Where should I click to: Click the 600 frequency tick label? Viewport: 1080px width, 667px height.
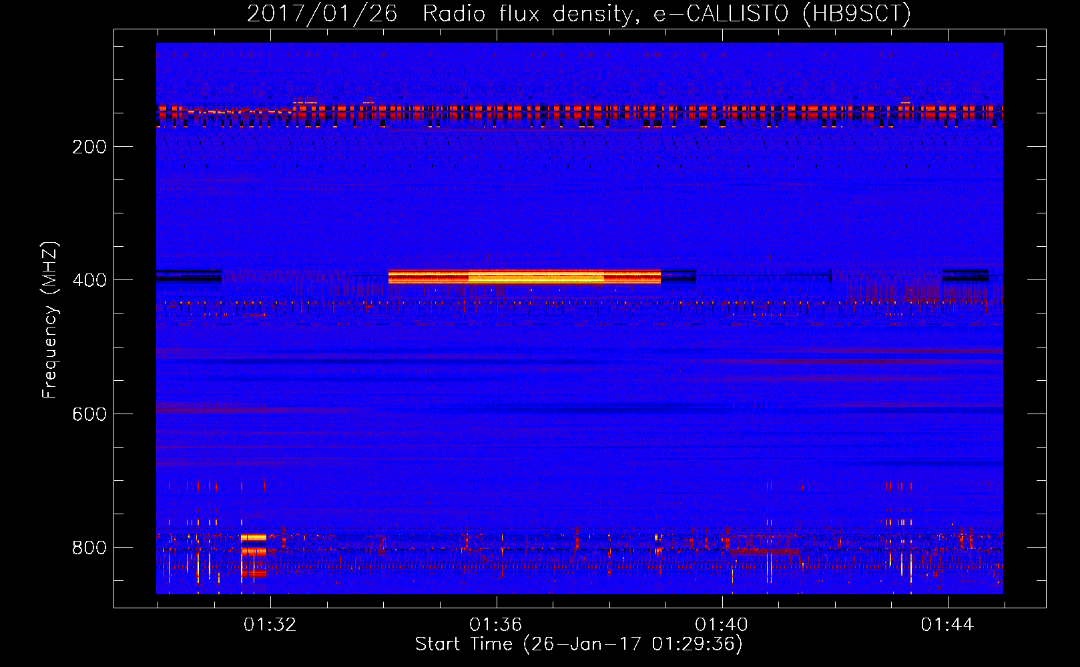[x=89, y=414]
